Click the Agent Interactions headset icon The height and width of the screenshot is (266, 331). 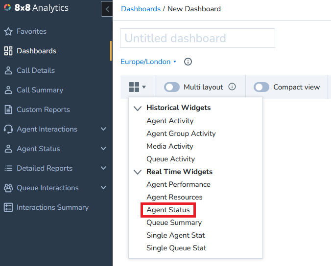click(8, 129)
